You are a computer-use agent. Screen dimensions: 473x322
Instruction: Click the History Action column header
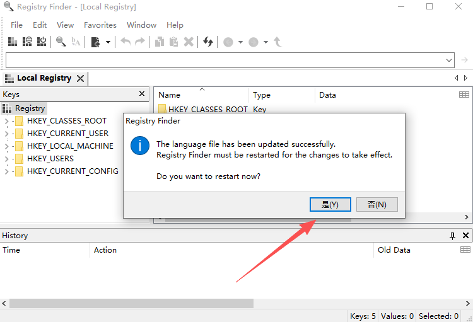coord(231,250)
